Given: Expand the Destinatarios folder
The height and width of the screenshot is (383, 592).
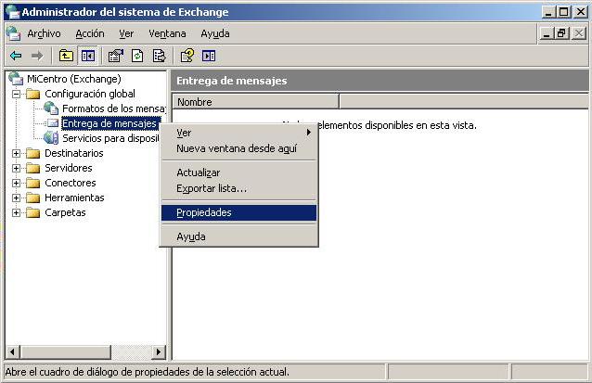Looking at the screenshot, I should 17,153.
